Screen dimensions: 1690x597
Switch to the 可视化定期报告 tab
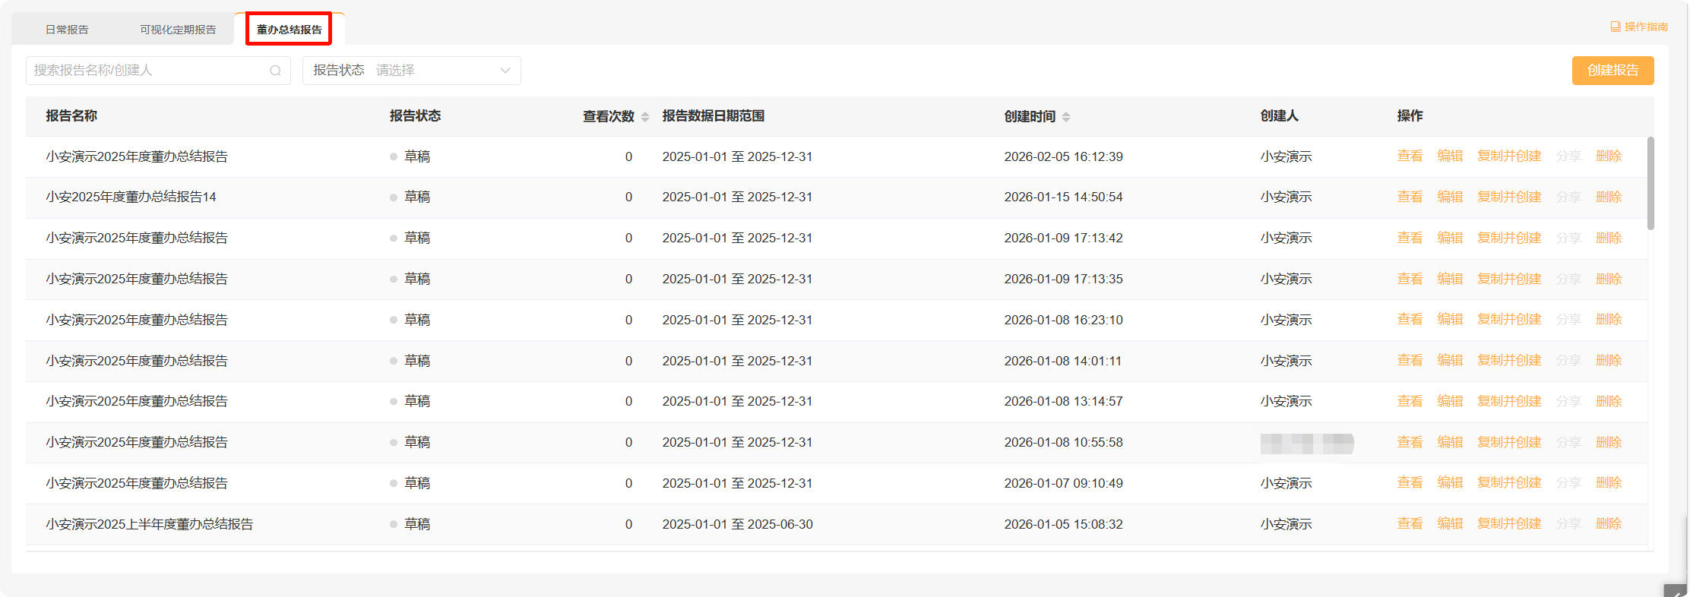tap(178, 30)
